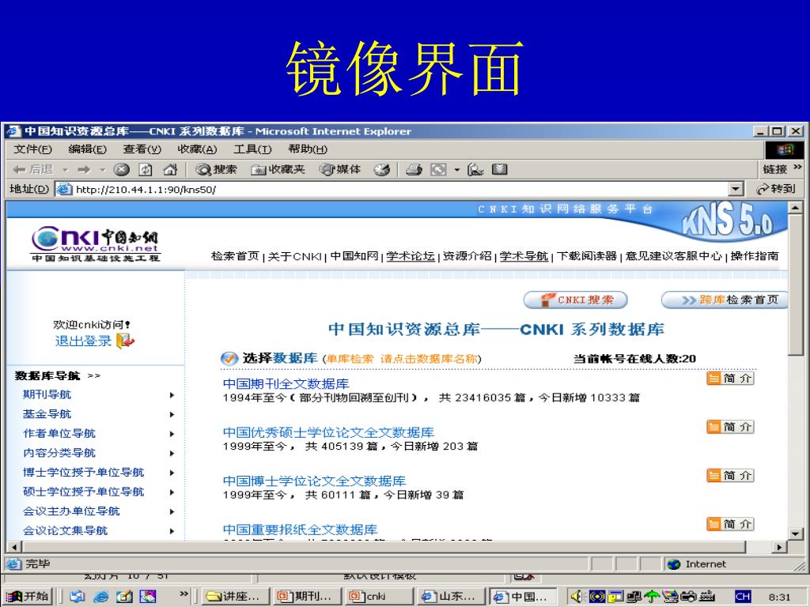This screenshot has height=607, width=810.
Task: Click the vertical scrollbar down arrow
Action: [796, 533]
